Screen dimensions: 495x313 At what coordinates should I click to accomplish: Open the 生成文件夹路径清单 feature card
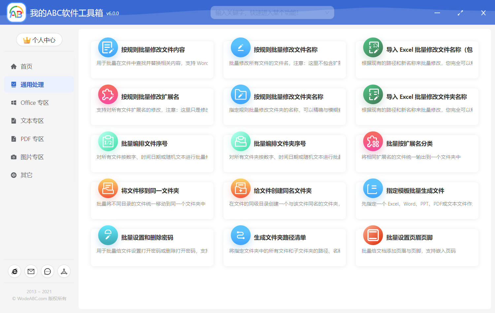(284, 247)
